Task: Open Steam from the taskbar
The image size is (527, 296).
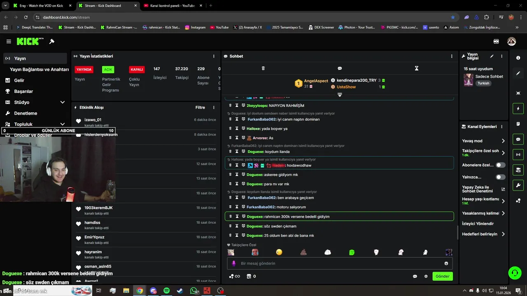Action: (180, 291)
